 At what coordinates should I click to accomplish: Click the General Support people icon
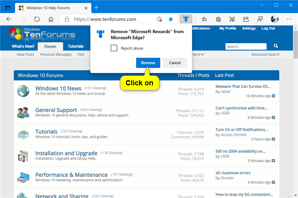(23, 113)
